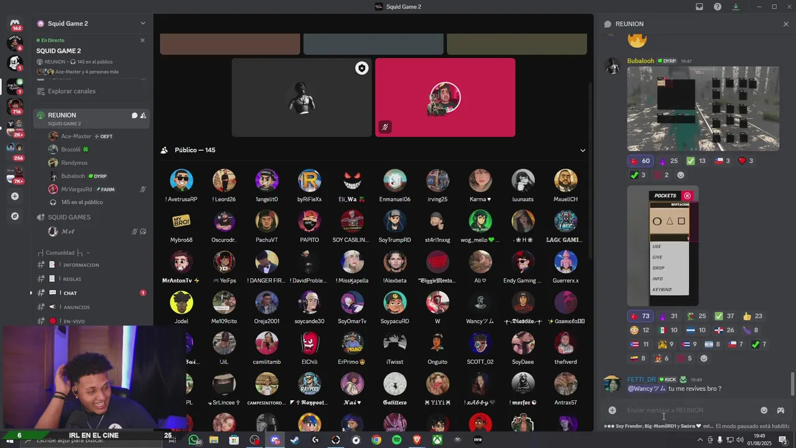Add a server with plus icon

15,196
